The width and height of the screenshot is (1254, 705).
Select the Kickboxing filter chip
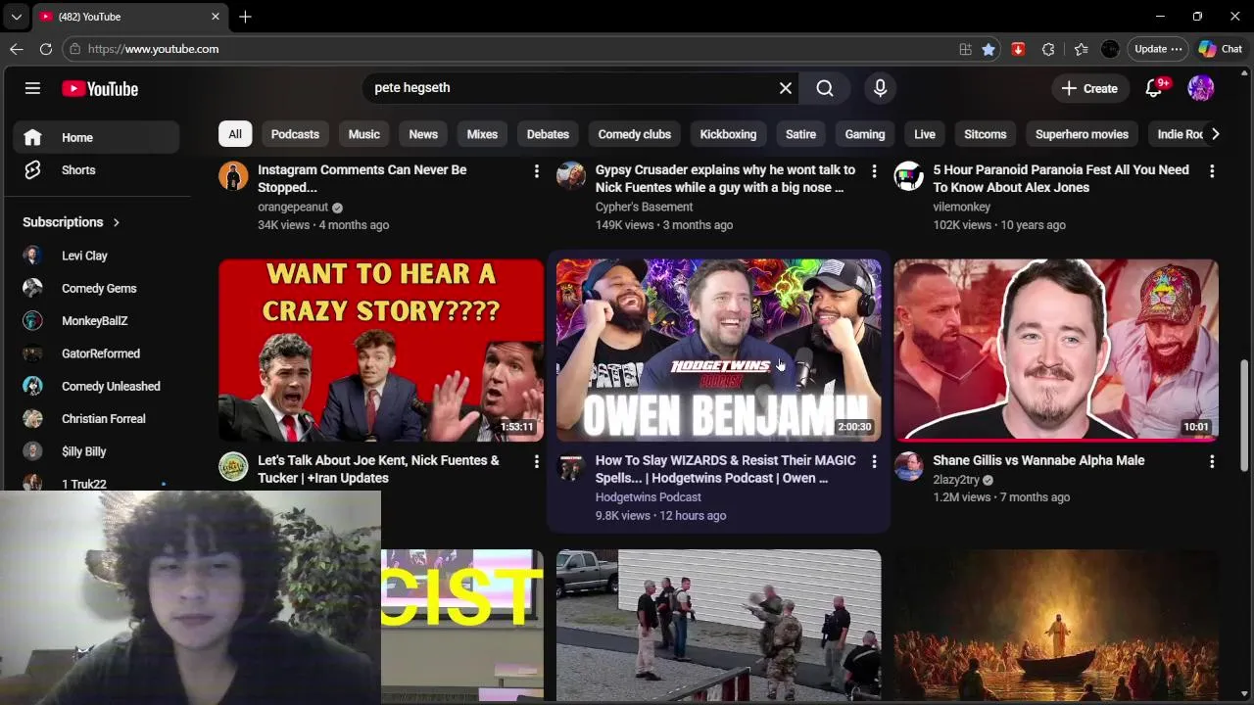(x=728, y=134)
